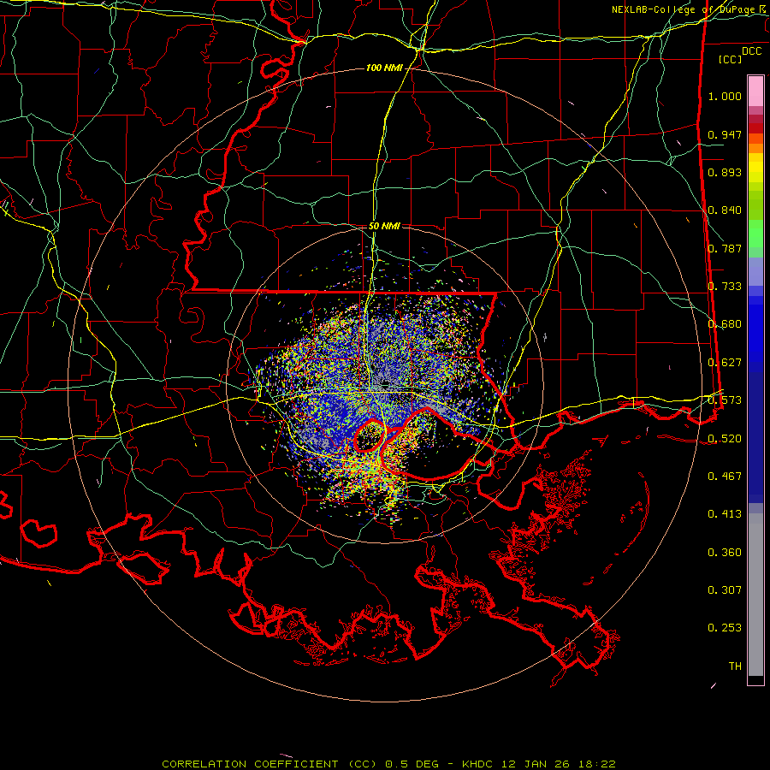Click the 0.787 scale value
Viewport: 770px width, 770px height.
[725, 248]
